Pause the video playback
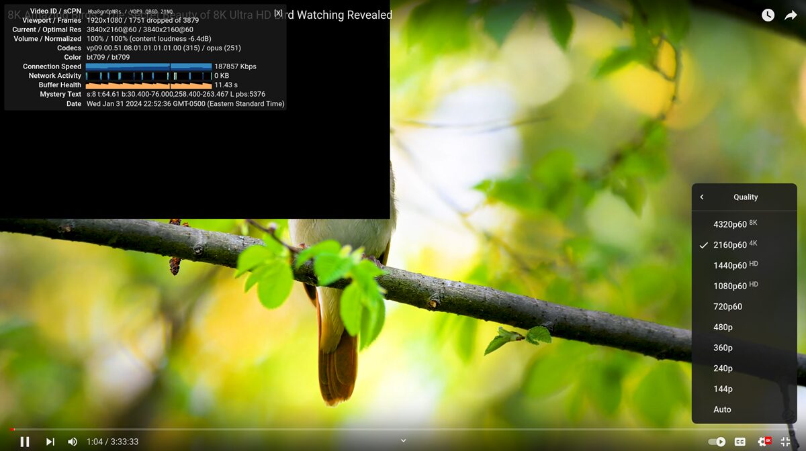This screenshot has height=451, width=806. 25,442
